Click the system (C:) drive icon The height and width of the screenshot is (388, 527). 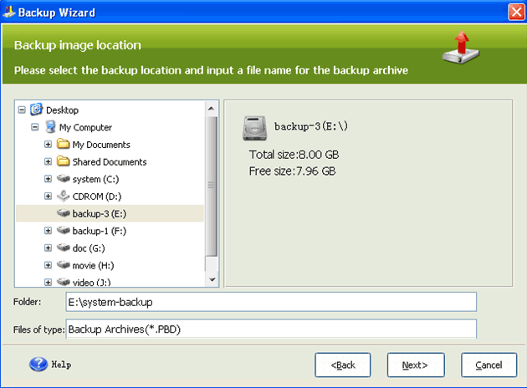[63, 178]
